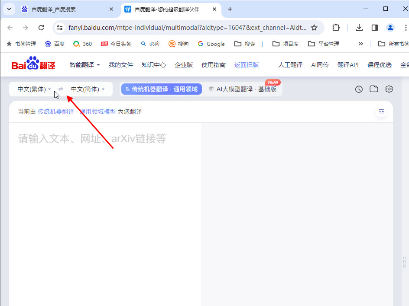Image resolution: width=409 pixels, height=306 pixels.
Task: Open browser extensions puzzle icon
Action: [x=336, y=28]
